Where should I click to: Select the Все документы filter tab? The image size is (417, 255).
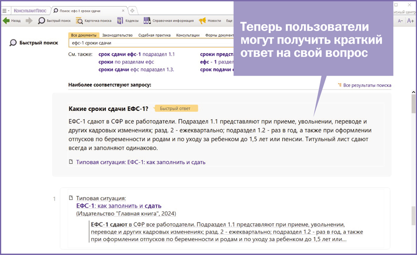tap(84, 35)
